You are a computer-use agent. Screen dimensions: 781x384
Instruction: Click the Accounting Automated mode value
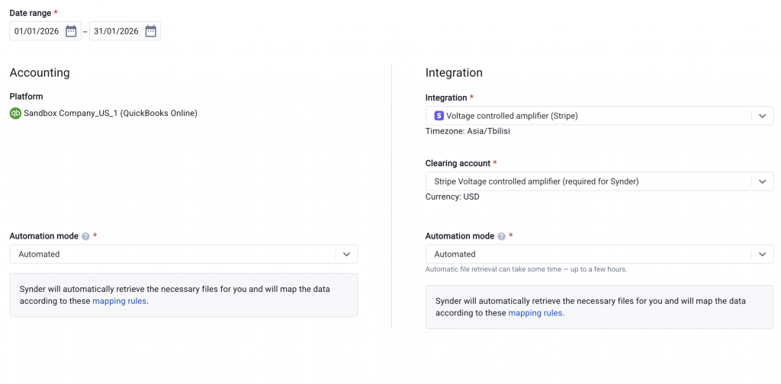[x=40, y=254]
